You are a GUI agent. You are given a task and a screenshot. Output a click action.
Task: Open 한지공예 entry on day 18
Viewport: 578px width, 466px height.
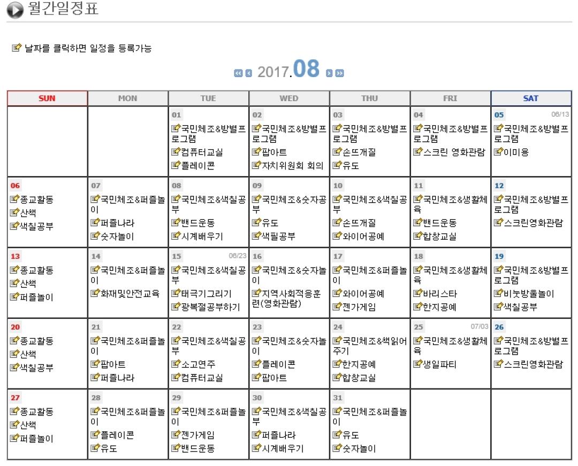point(440,307)
